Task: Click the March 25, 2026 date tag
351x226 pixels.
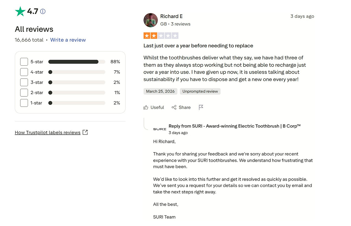Action: point(160,91)
